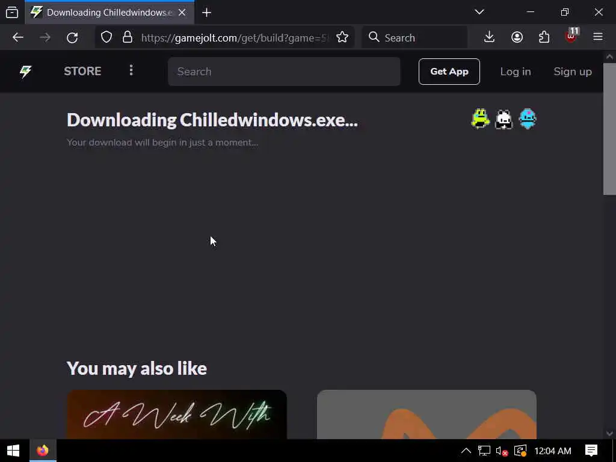Viewport: 616px width, 462px height.
Task: Click the white panda pixel character
Action: pos(504,120)
